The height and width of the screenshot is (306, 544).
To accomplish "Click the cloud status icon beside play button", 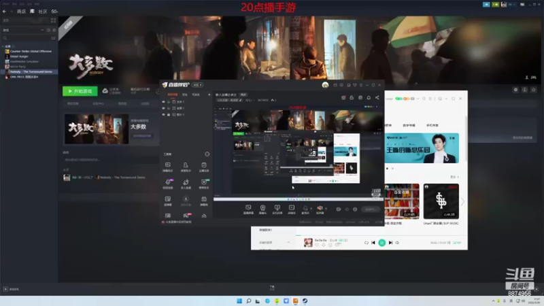I will click(x=105, y=91).
